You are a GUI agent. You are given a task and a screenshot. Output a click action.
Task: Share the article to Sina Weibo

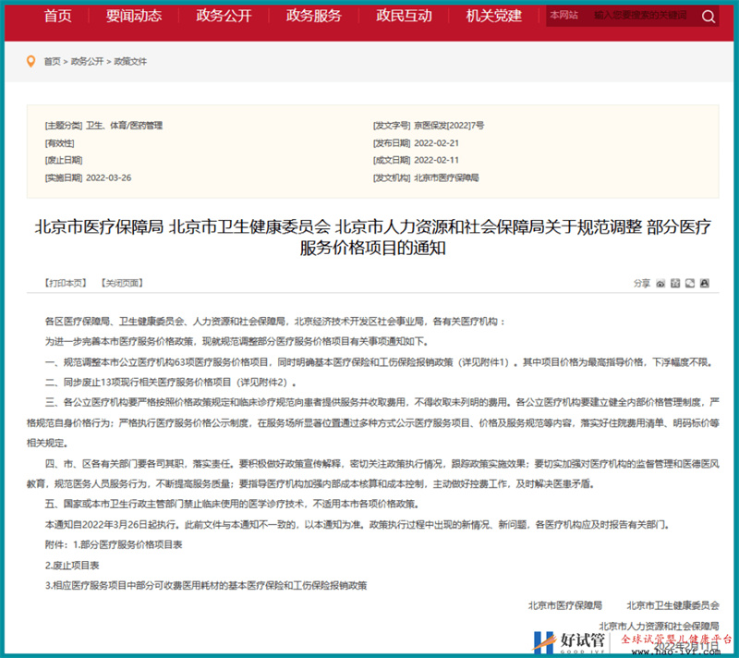click(x=660, y=283)
